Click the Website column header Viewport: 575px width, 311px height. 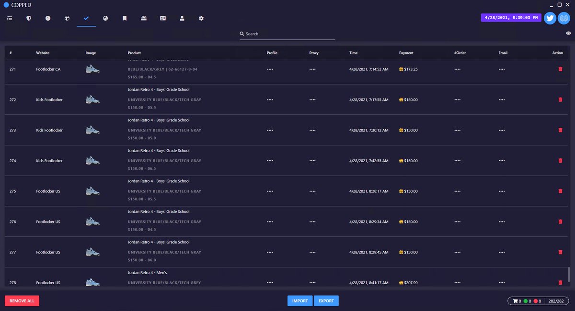(x=43, y=53)
